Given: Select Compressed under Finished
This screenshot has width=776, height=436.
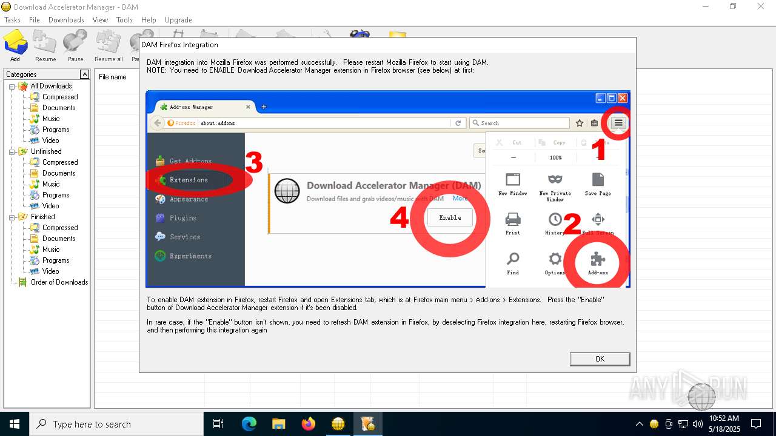Looking at the screenshot, I should pyautogui.click(x=60, y=228).
